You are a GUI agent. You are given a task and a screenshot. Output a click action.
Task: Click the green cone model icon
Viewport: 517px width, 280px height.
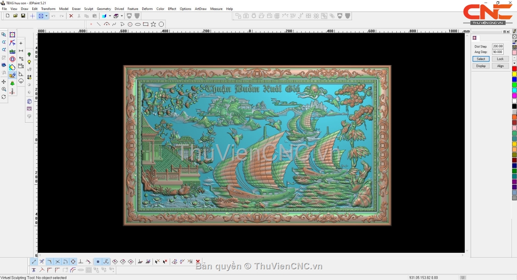(x=12, y=83)
